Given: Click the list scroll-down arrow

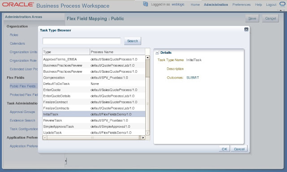Looking at the screenshot, I should [x=148, y=133].
